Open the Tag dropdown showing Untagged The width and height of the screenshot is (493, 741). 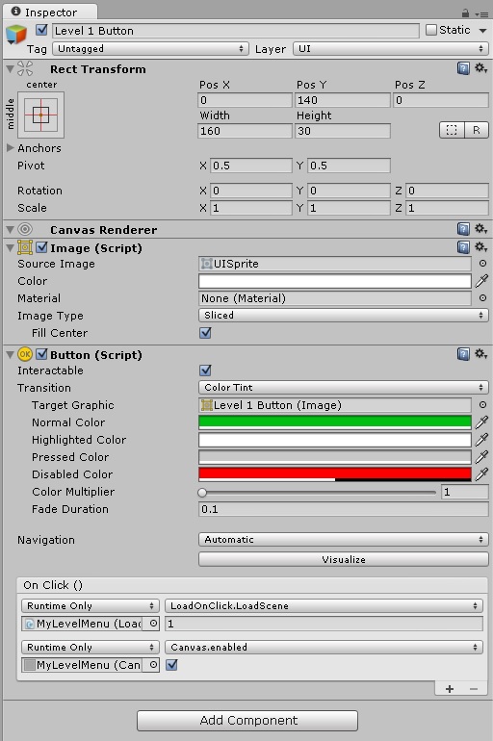150,49
